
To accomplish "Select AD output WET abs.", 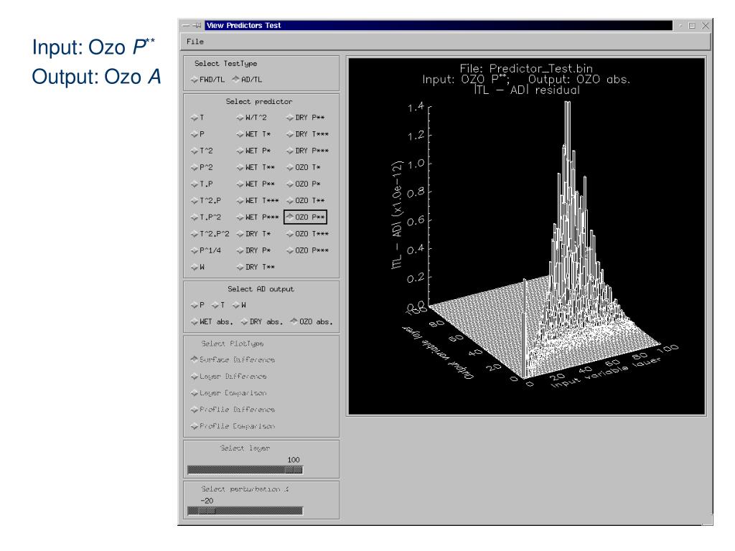I will click(212, 322).
